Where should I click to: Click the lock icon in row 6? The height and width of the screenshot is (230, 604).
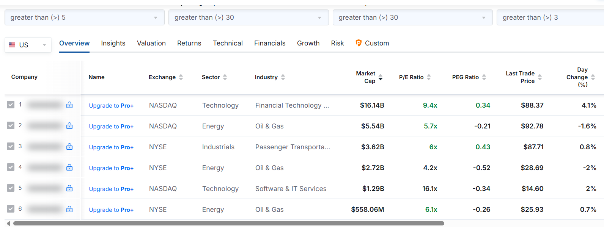click(x=69, y=209)
